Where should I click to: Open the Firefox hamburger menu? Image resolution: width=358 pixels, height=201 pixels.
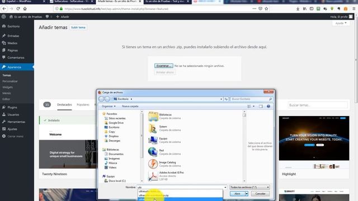click(x=354, y=9)
